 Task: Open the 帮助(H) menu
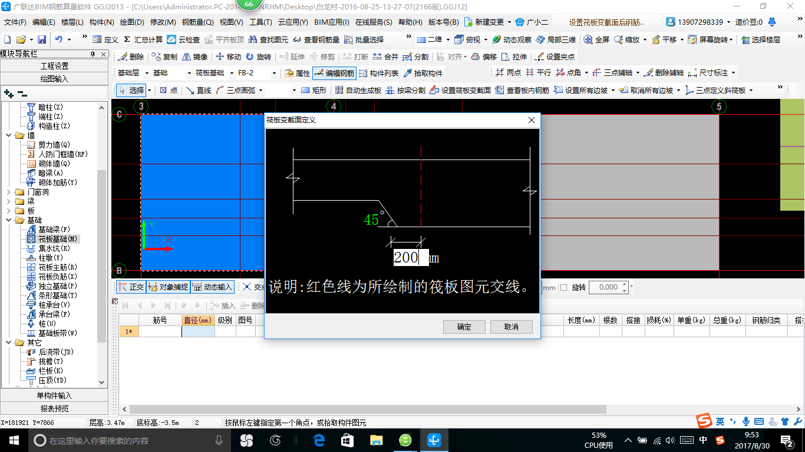click(410, 22)
